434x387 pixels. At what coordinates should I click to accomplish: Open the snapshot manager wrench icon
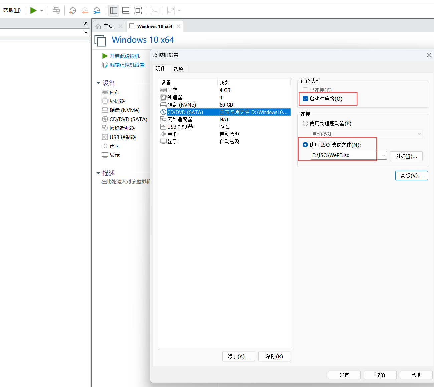pyautogui.click(x=97, y=11)
